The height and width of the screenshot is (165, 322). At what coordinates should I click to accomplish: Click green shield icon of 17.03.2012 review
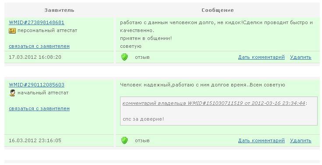point(124,57)
